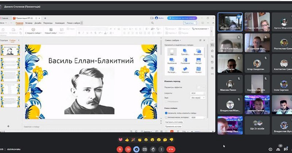Screen dimensions: 292x153
Task: Open 'Расположение' arrange dropdown
Action: 200,29
